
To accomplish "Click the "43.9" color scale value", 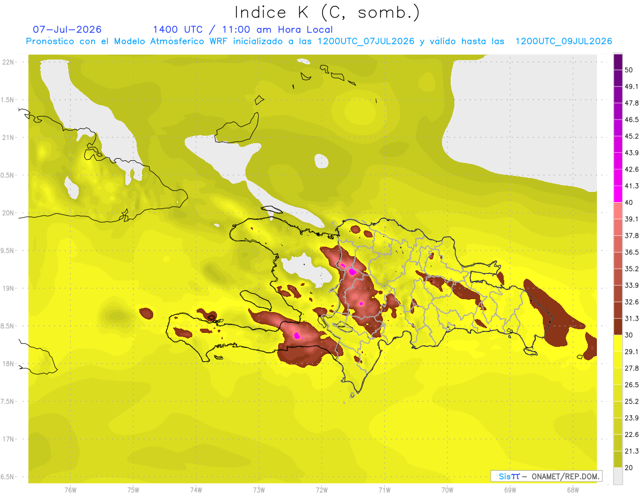I will (632, 153).
